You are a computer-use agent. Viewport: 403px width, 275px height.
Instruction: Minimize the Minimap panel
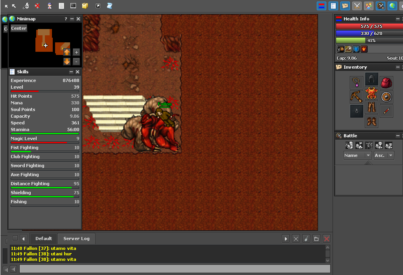[x=72, y=19]
